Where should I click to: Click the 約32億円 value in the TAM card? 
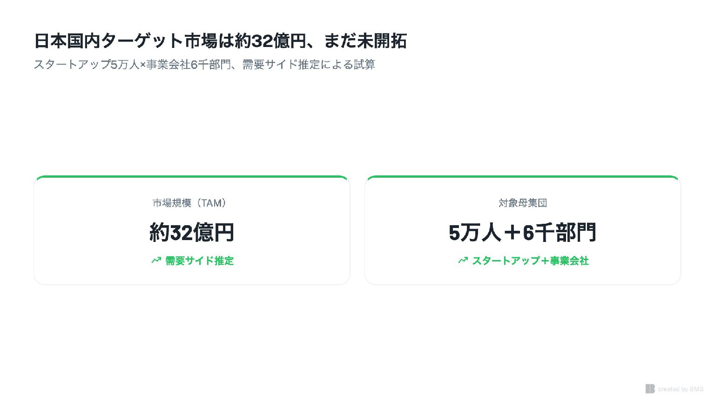click(x=192, y=232)
